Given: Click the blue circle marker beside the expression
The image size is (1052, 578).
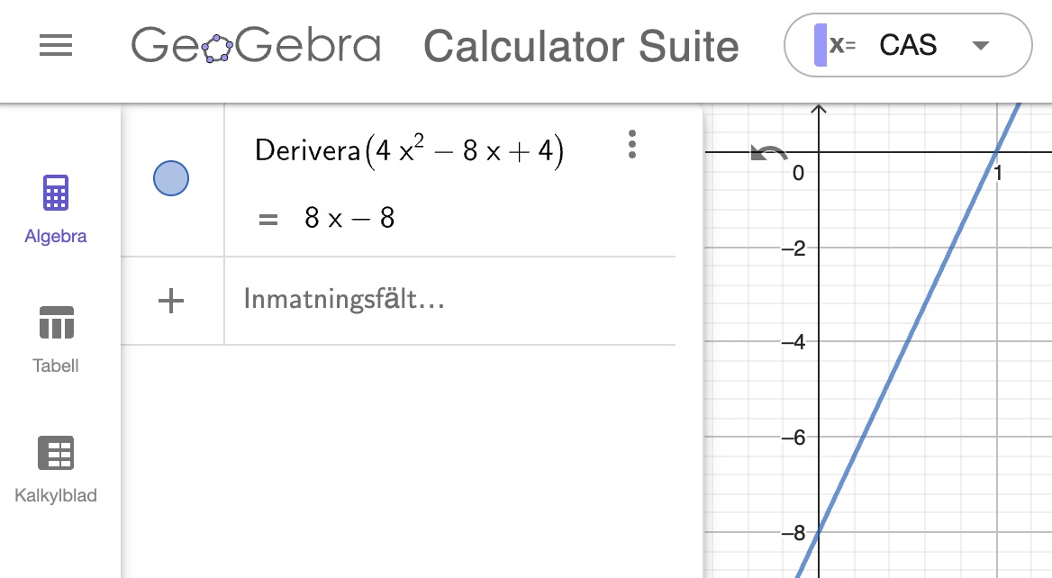Looking at the screenshot, I should (170, 178).
